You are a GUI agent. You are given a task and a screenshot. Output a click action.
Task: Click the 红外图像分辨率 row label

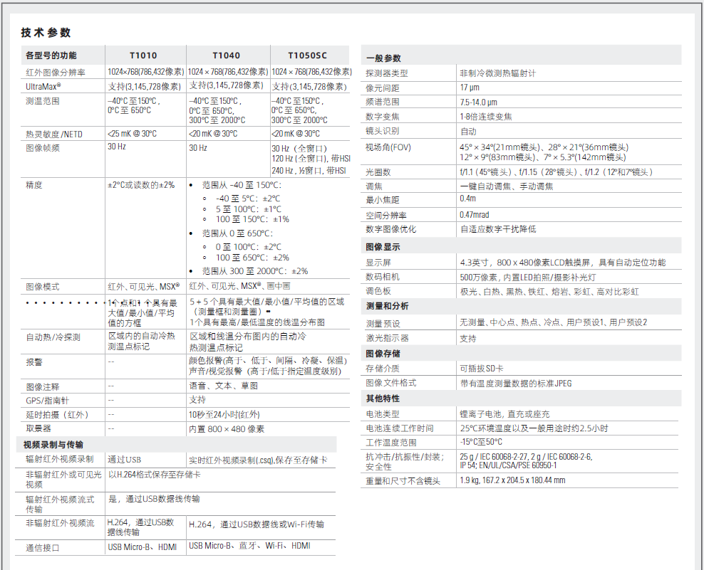pyautogui.click(x=56, y=72)
